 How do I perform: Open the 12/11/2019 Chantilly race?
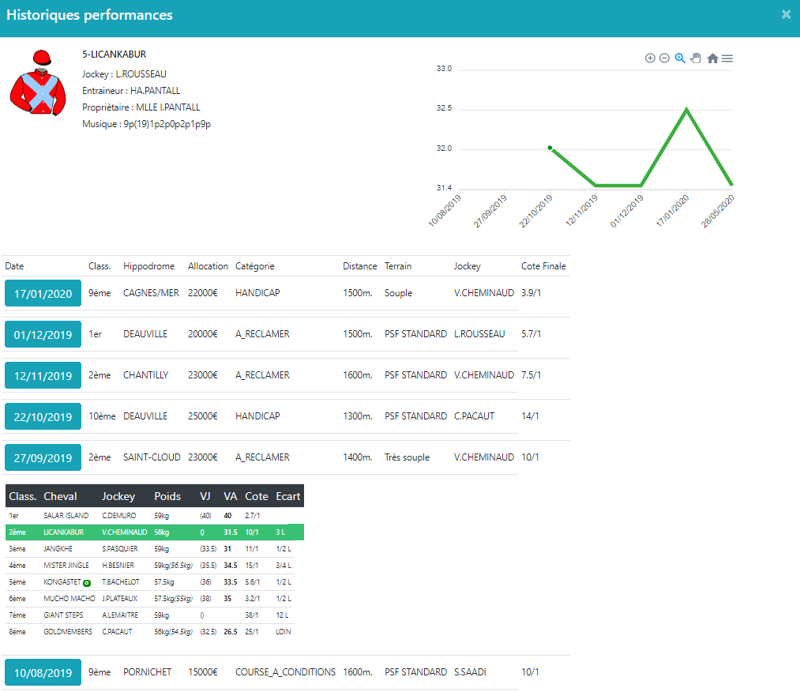pyautogui.click(x=43, y=376)
